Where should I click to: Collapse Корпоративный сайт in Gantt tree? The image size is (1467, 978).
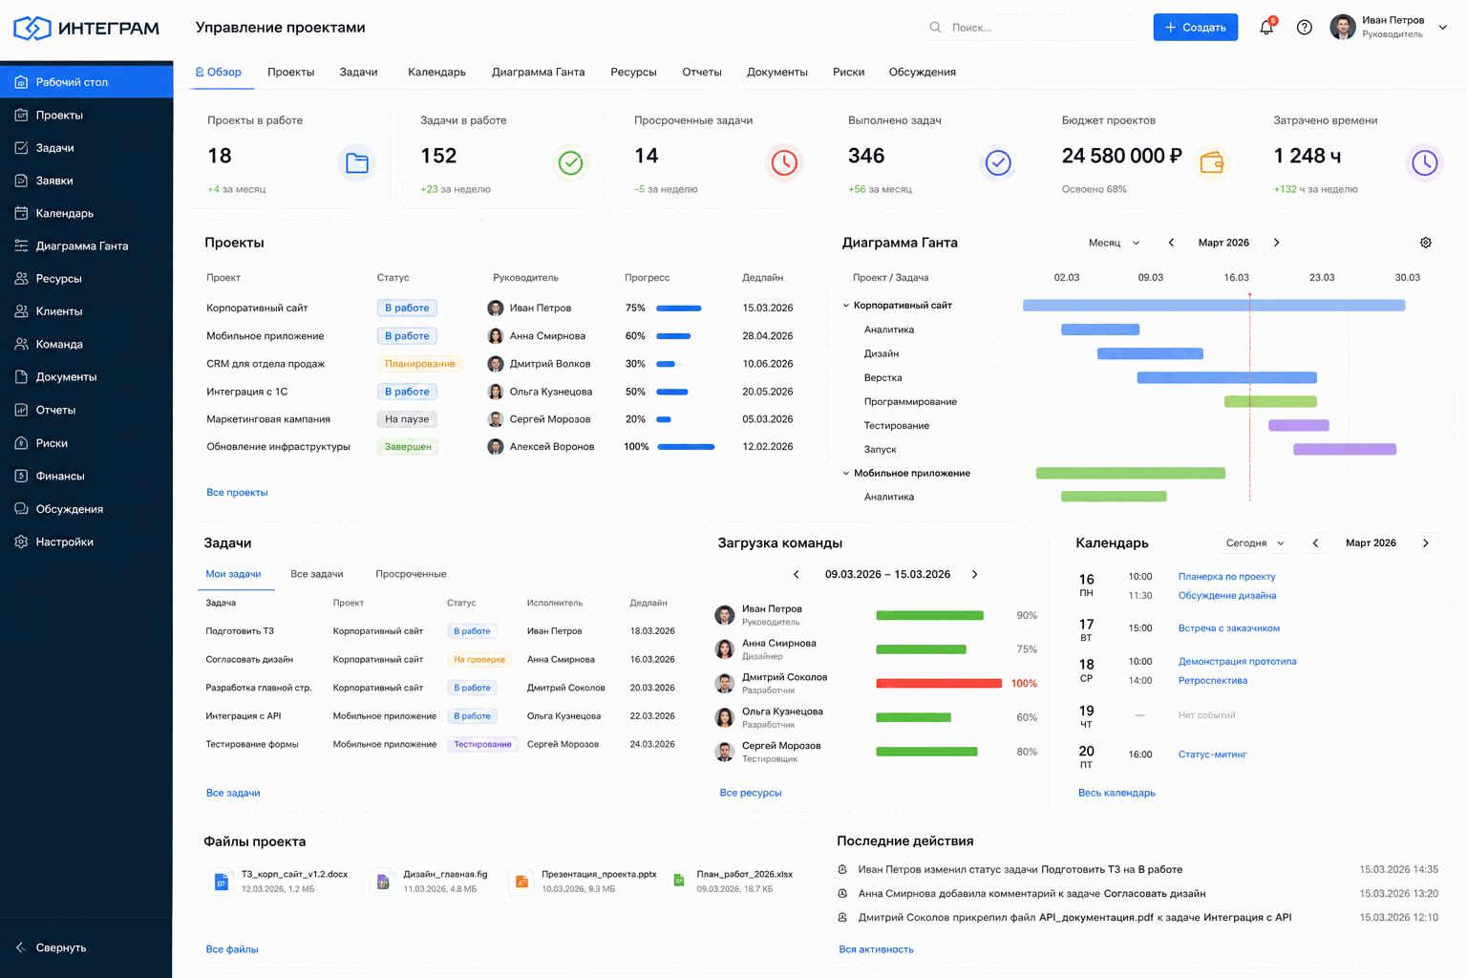846,306
